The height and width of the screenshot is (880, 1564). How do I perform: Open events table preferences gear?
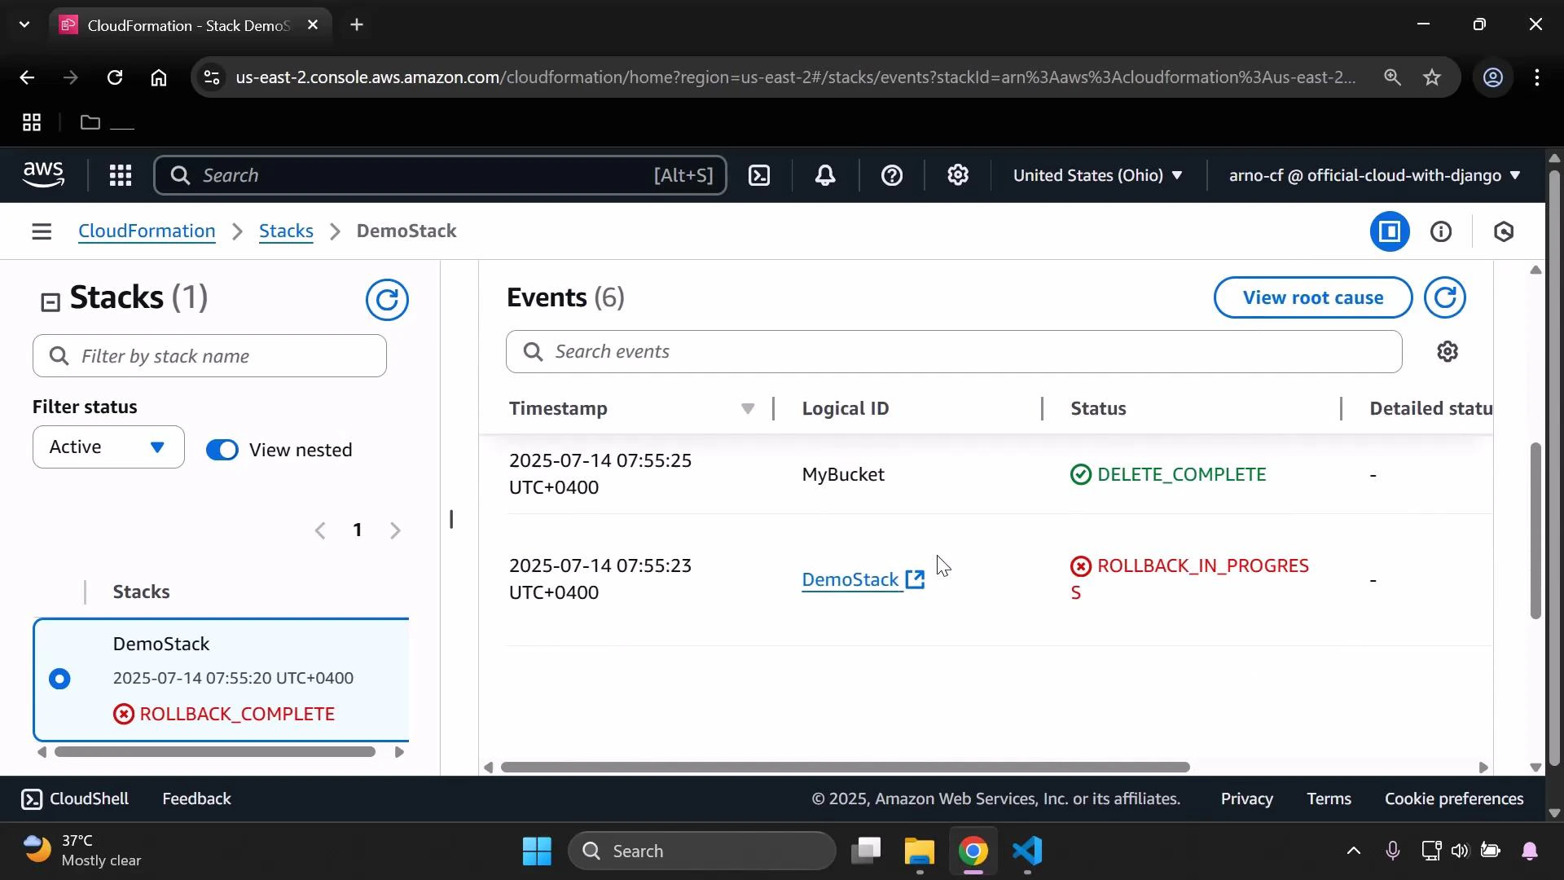[1448, 351]
